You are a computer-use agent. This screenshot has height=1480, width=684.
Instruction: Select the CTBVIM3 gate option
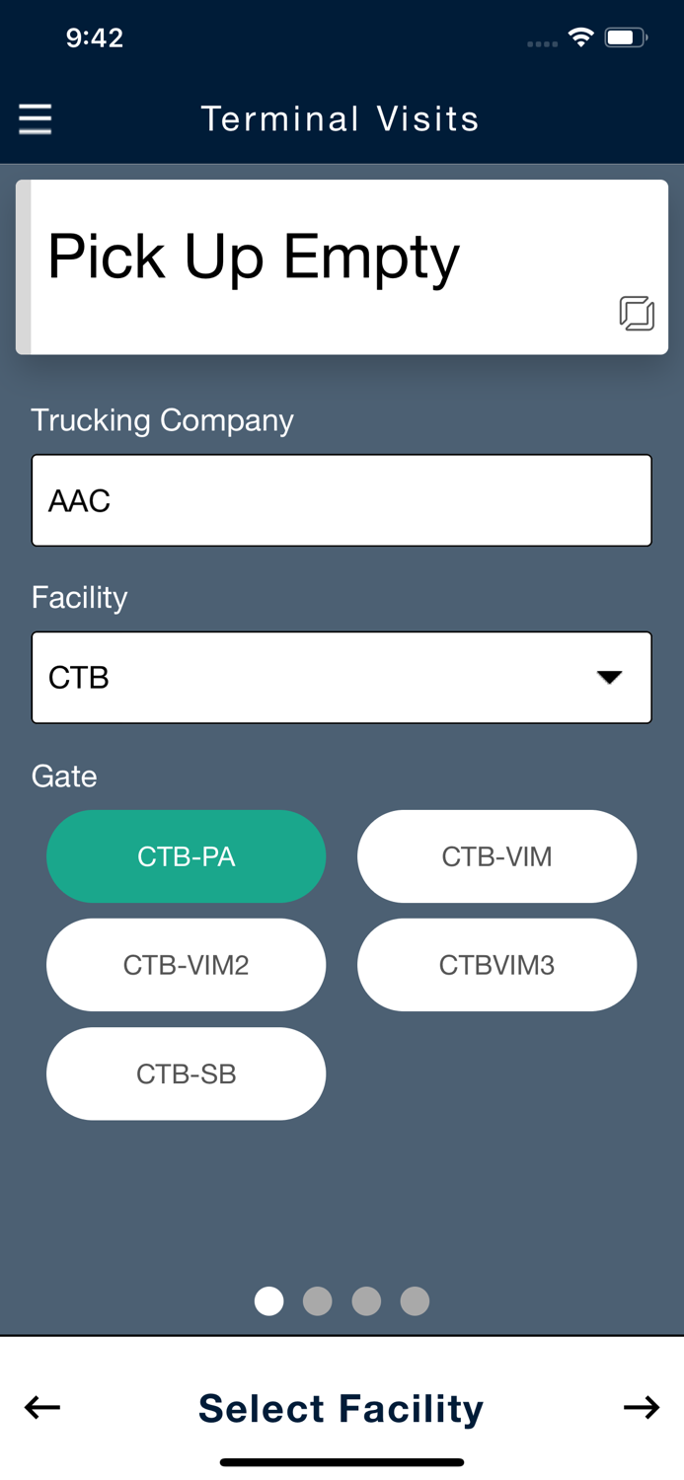pyautogui.click(x=497, y=965)
